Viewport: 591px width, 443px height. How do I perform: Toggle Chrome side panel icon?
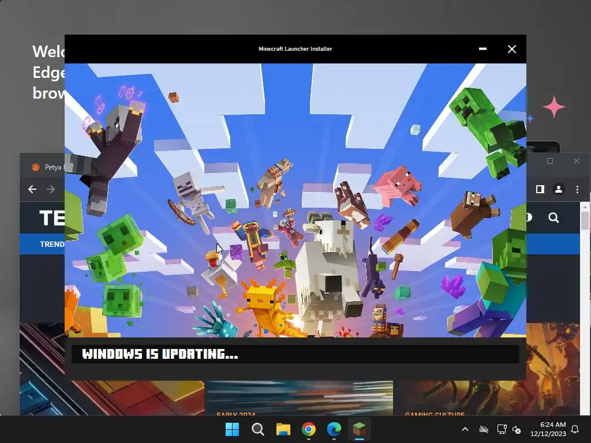pyautogui.click(x=540, y=189)
